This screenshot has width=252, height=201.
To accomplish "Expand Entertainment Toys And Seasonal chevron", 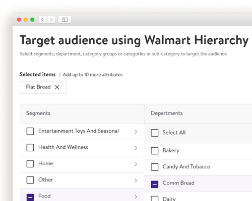I will (x=136, y=132).
